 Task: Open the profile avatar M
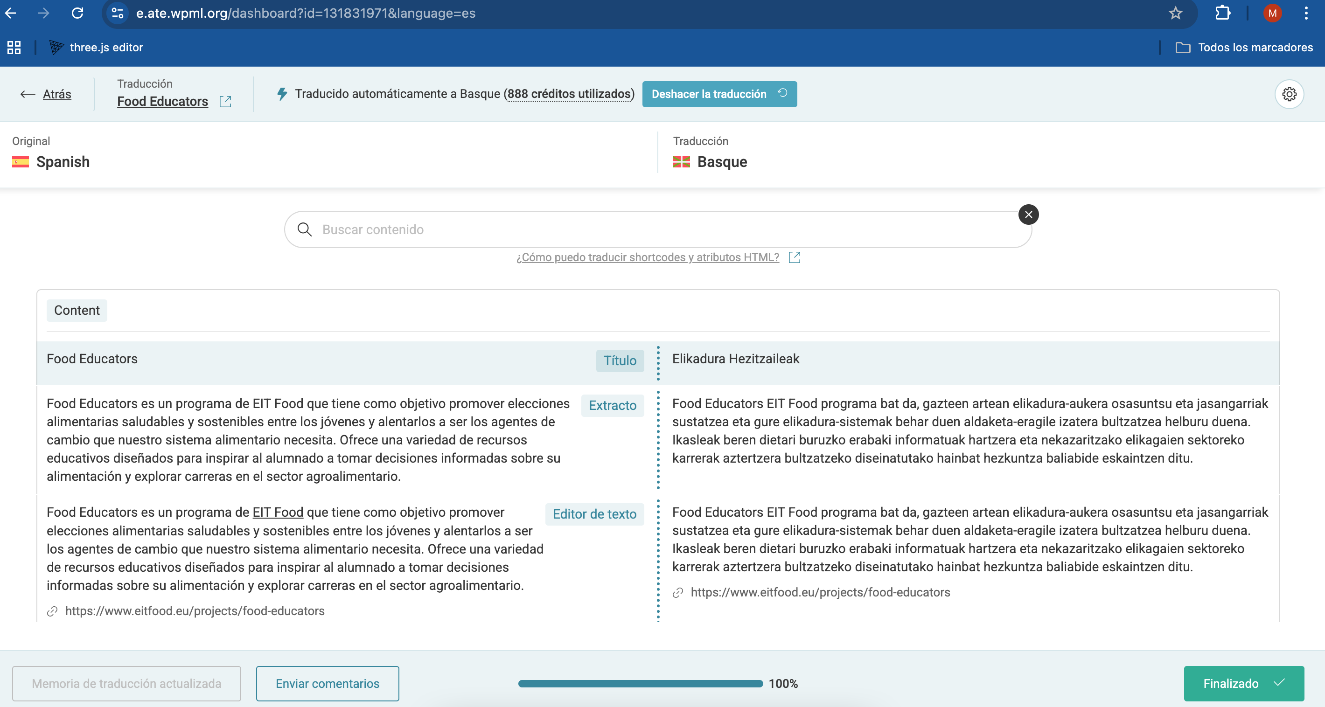coord(1272,13)
